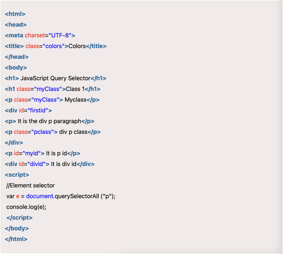Screen dimensions: 283x254
Task: Click the opening <script> tag
Action: (17, 175)
